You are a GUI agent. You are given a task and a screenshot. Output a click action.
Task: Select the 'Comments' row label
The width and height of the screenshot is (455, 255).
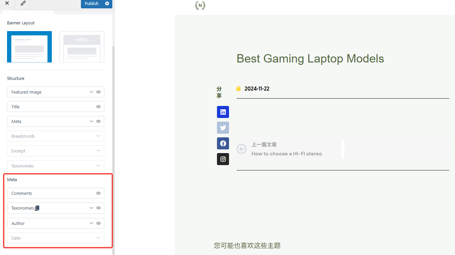[x=22, y=194]
